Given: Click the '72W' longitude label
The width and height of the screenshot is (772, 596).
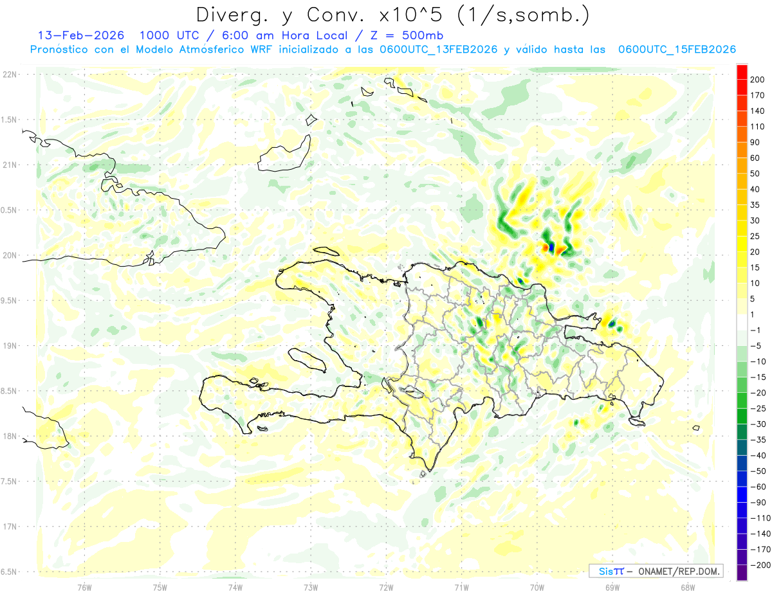Looking at the screenshot, I should 386,587.
